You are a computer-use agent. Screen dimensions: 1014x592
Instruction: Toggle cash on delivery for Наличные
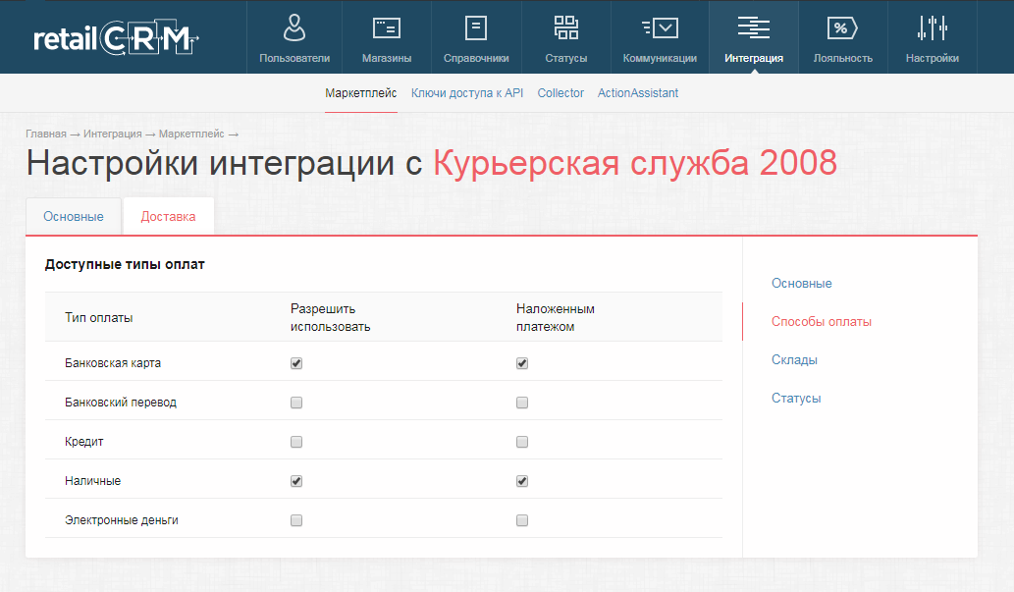click(522, 481)
